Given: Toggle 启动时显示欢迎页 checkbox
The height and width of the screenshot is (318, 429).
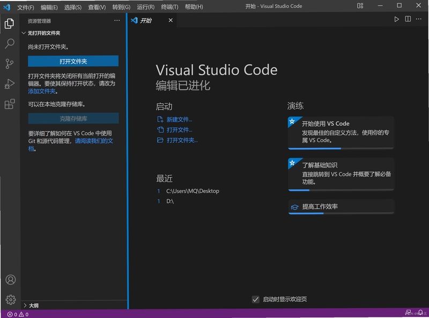Looking at the screenshot, I should (256, 299).
